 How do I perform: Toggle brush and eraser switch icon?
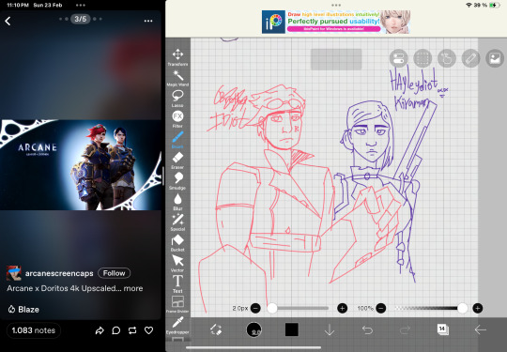coord(216,329)
